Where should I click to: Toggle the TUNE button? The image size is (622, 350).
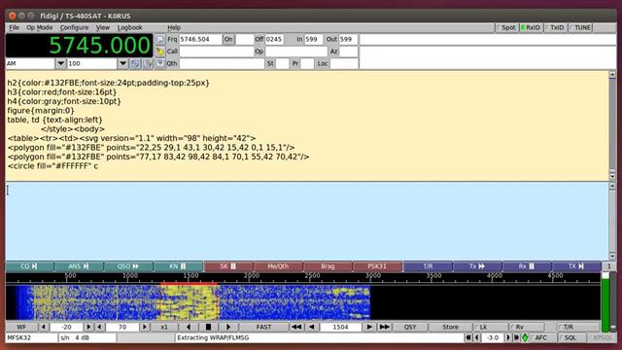point(580,27)
